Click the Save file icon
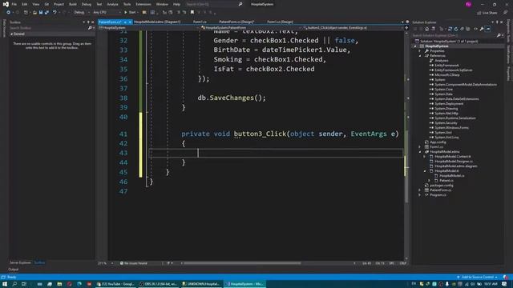This screenshot has width=513, height=288. tap(41, 13)
